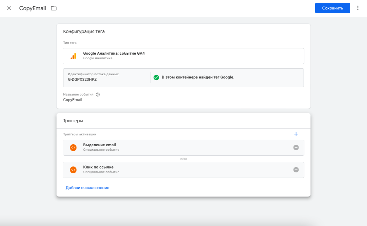This screenshot has height=226, width=367.
Task: Click green checkmark Google tag found icon
Action: pos(156,78)
